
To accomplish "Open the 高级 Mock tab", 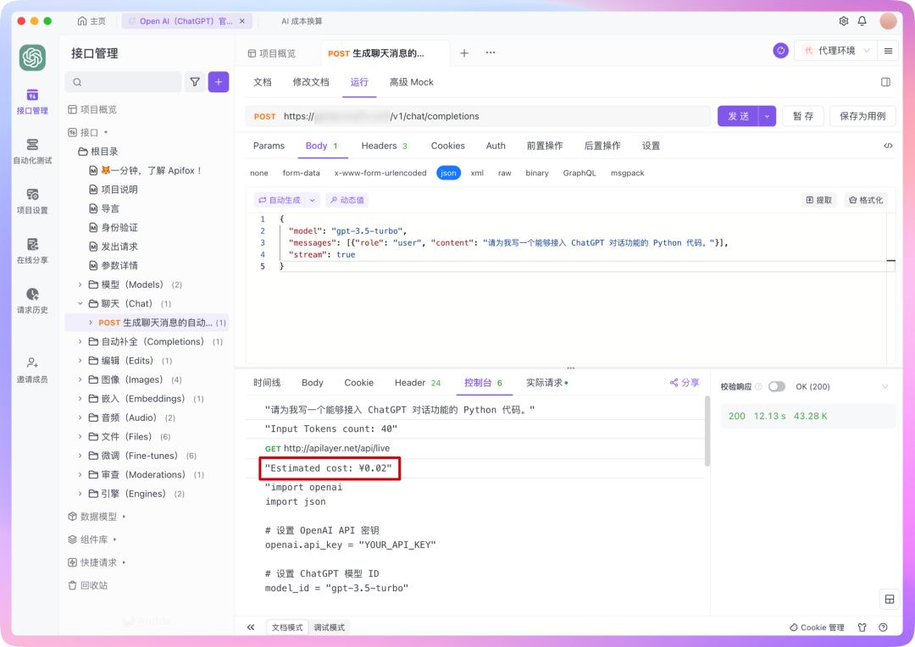I will 411,82.
